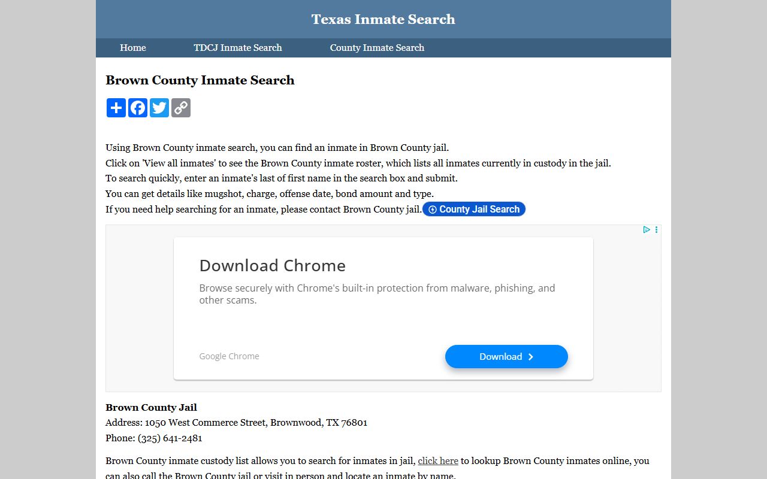Click the bold Brown County Jail heading
Viewport: 767px width, 479px height.
[x=151, y=408]
